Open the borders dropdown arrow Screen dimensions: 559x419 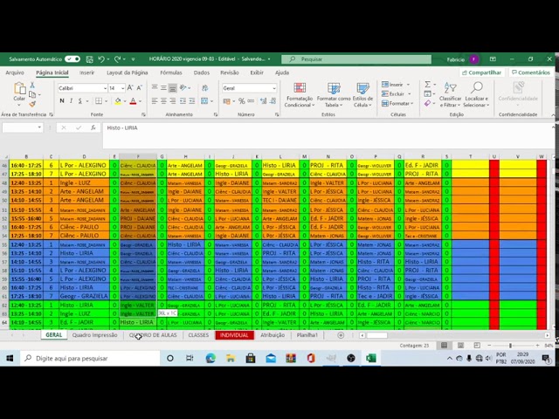[x=106, y=101]
